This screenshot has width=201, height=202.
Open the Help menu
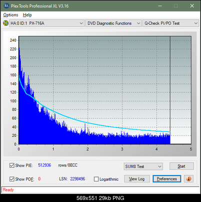27,15
